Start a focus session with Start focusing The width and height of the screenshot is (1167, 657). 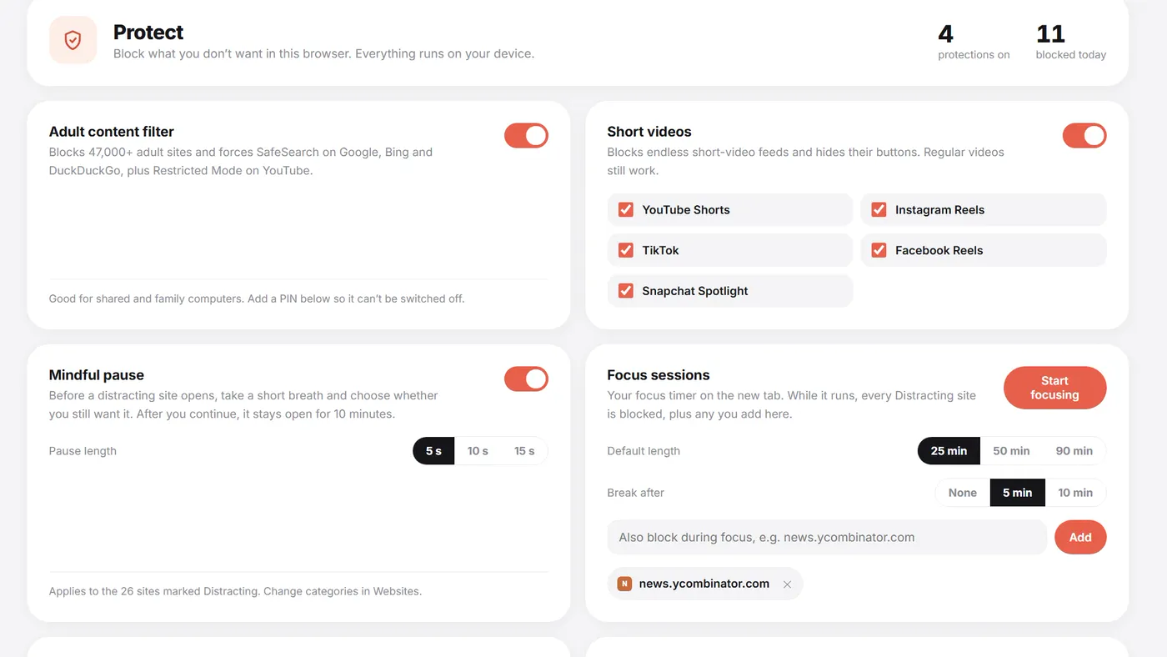pyautogui.click(x=1054, y=388)
